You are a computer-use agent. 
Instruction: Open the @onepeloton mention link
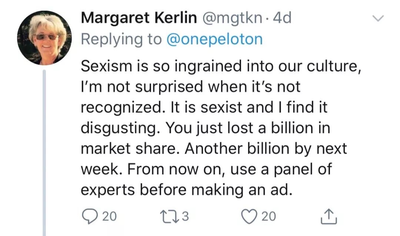pos(214,39)
